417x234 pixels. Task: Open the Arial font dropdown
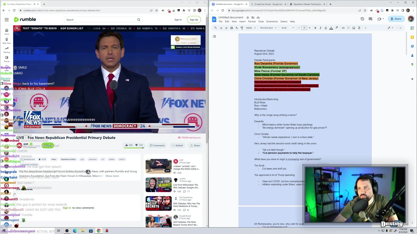click(x=288, y=28)
